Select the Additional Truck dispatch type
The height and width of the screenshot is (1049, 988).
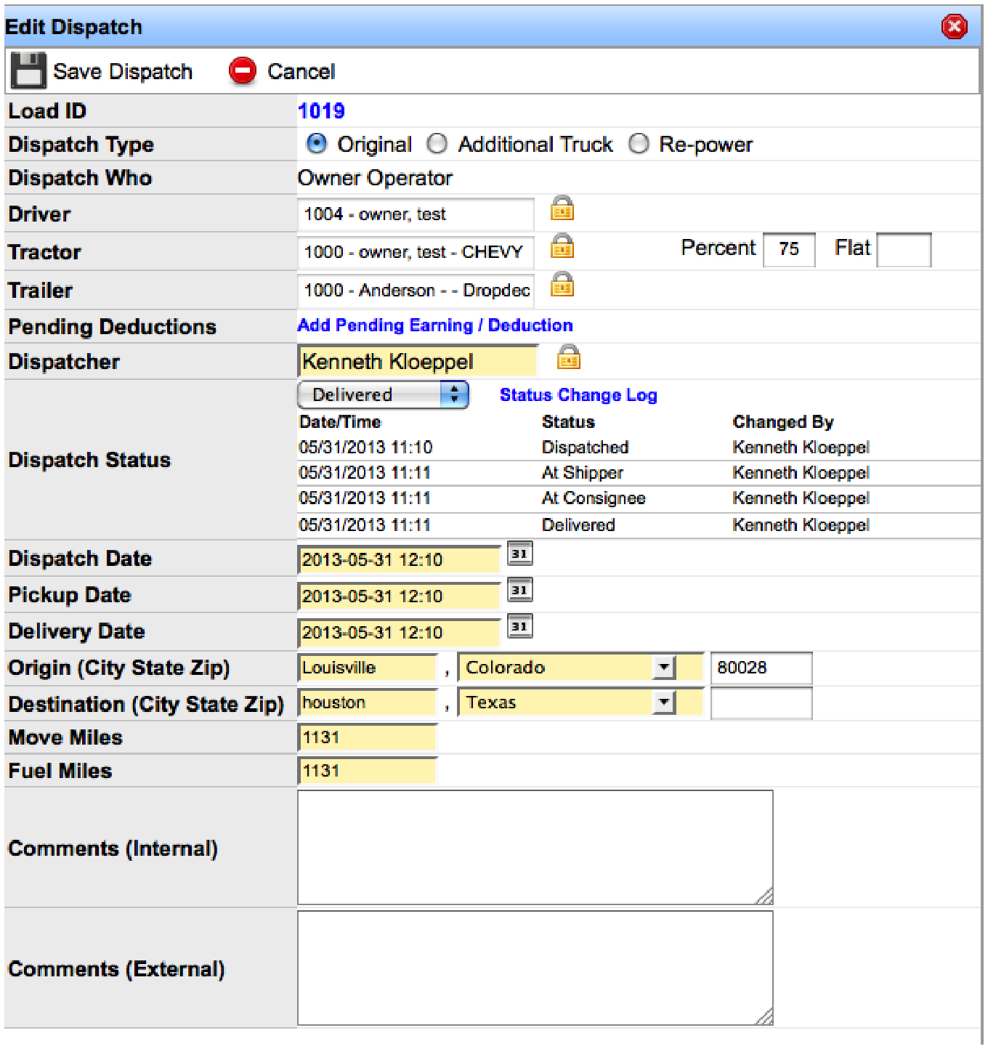437,144
